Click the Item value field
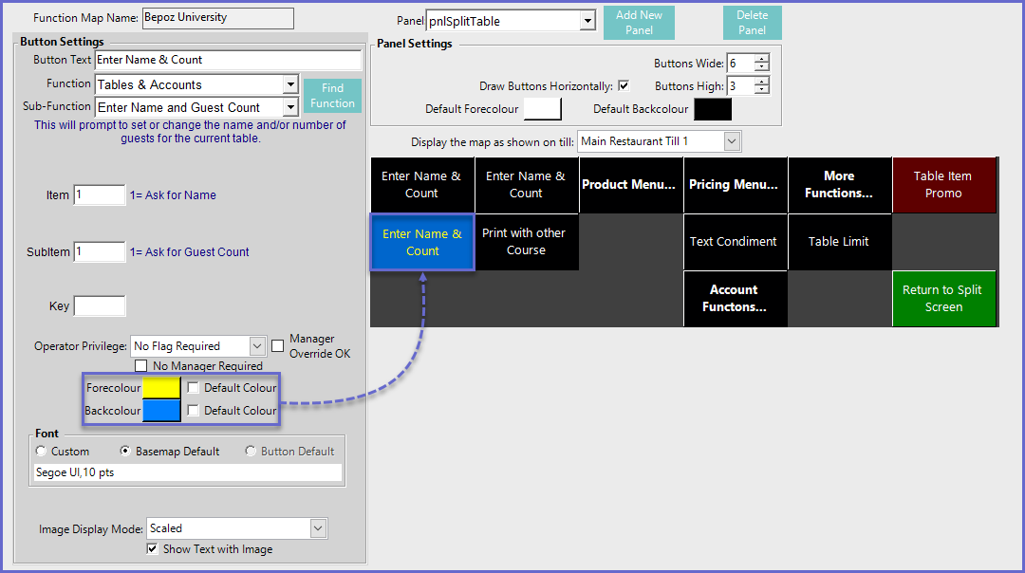This screenshot has height=573, width=1025. [x=100, y=194]
